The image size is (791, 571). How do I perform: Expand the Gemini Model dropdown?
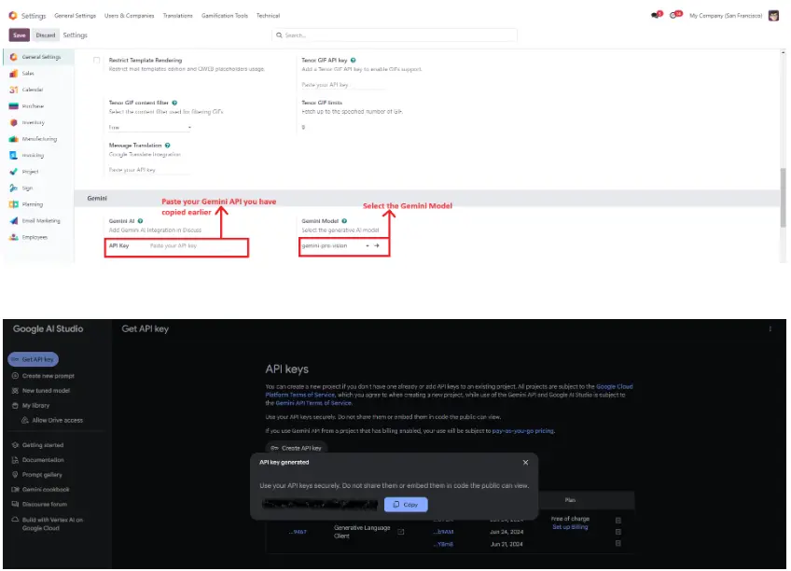point(367,246)
